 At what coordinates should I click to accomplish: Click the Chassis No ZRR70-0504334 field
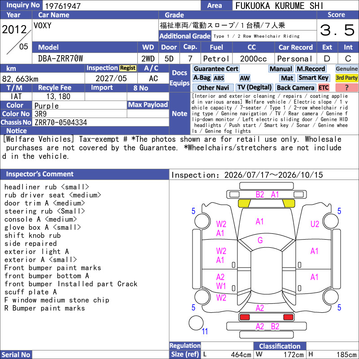101,122
